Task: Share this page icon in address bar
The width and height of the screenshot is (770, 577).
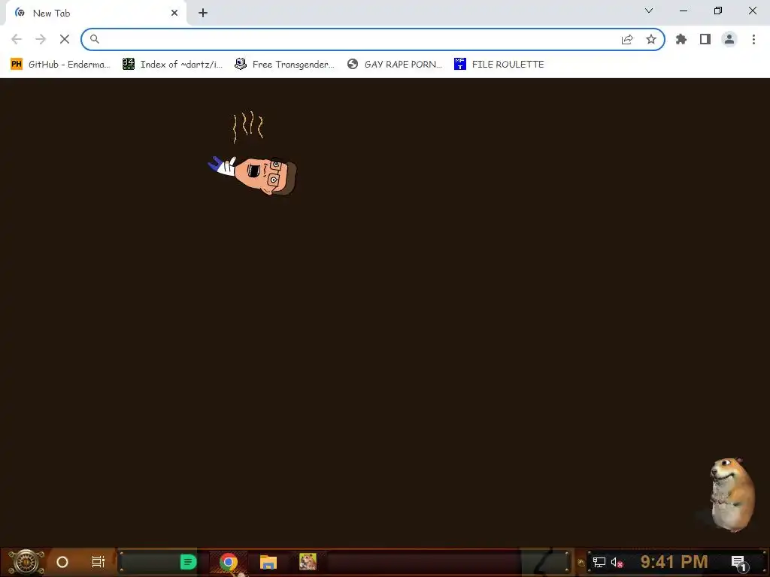Action: 627,39
